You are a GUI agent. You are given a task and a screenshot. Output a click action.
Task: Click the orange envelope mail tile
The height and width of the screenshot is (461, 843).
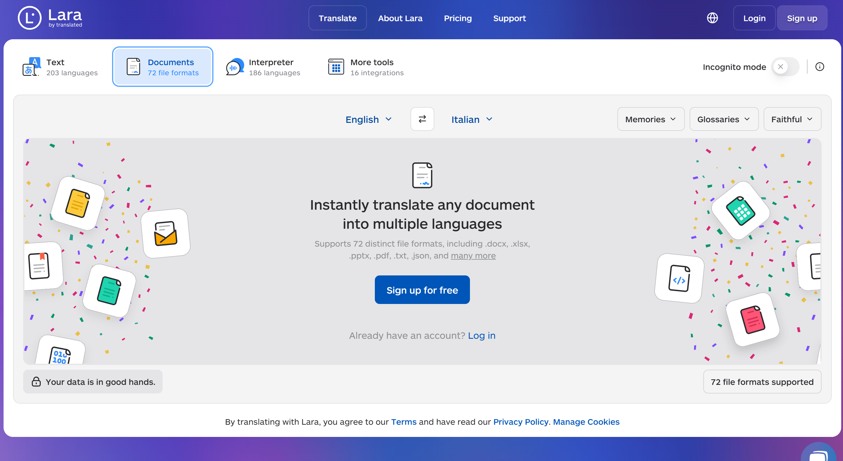pyautogui.click(x=166, y=234)
